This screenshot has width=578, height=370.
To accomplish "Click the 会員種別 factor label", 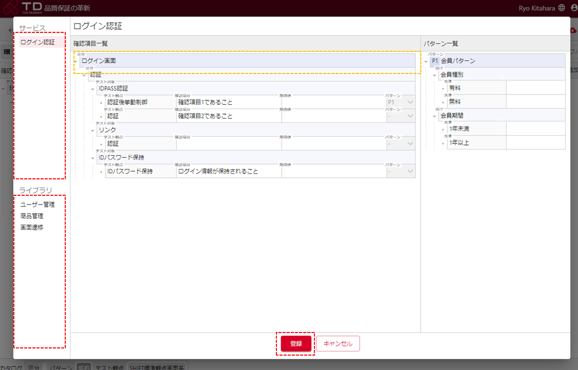I will click(452, 75).
